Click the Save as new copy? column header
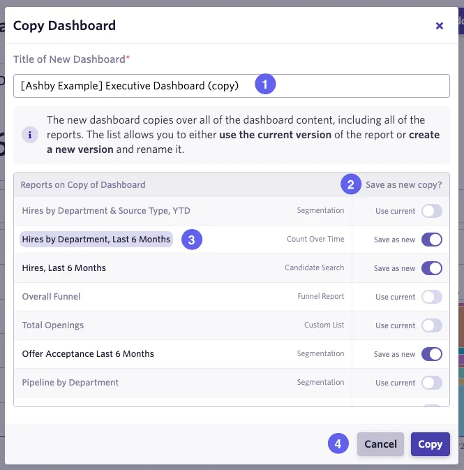 [403, 184]
